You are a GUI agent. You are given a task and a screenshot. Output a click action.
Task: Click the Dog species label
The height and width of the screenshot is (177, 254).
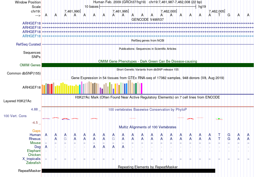38,147
